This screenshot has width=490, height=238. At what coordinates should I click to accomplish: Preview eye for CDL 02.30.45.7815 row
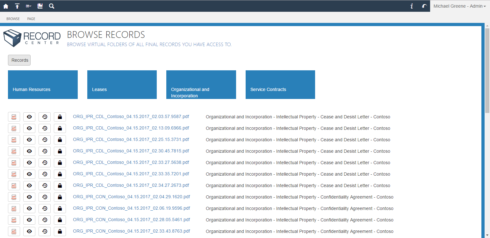(29, 151)
